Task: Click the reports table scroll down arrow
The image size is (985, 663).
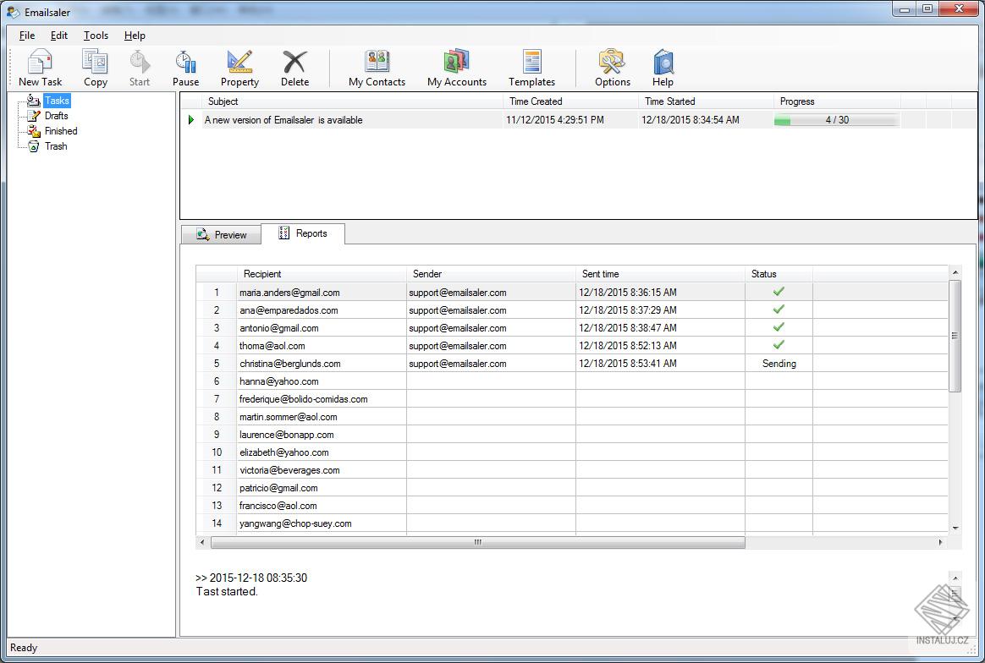Action: (x=955, y=528)
